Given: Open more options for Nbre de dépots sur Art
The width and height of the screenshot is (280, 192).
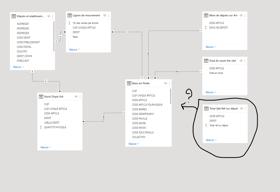Looking at the screenshot, I should tap(245, 15).
